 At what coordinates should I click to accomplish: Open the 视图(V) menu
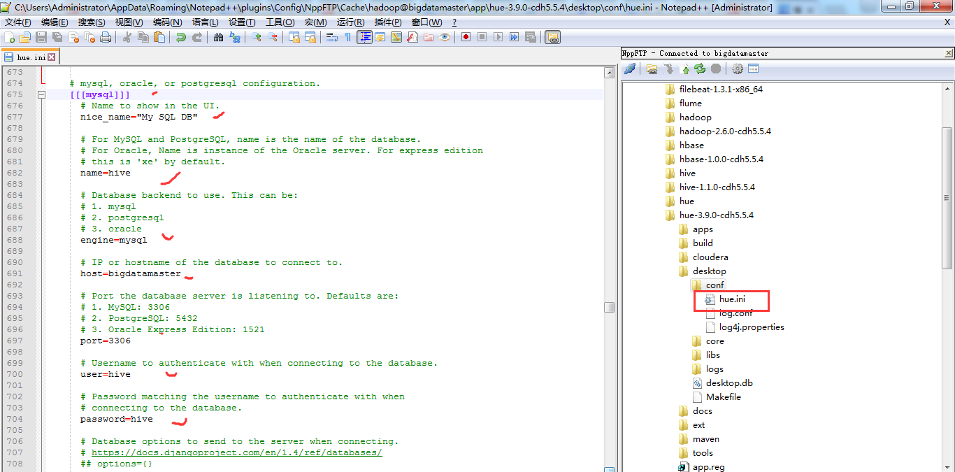pos(129,22)
